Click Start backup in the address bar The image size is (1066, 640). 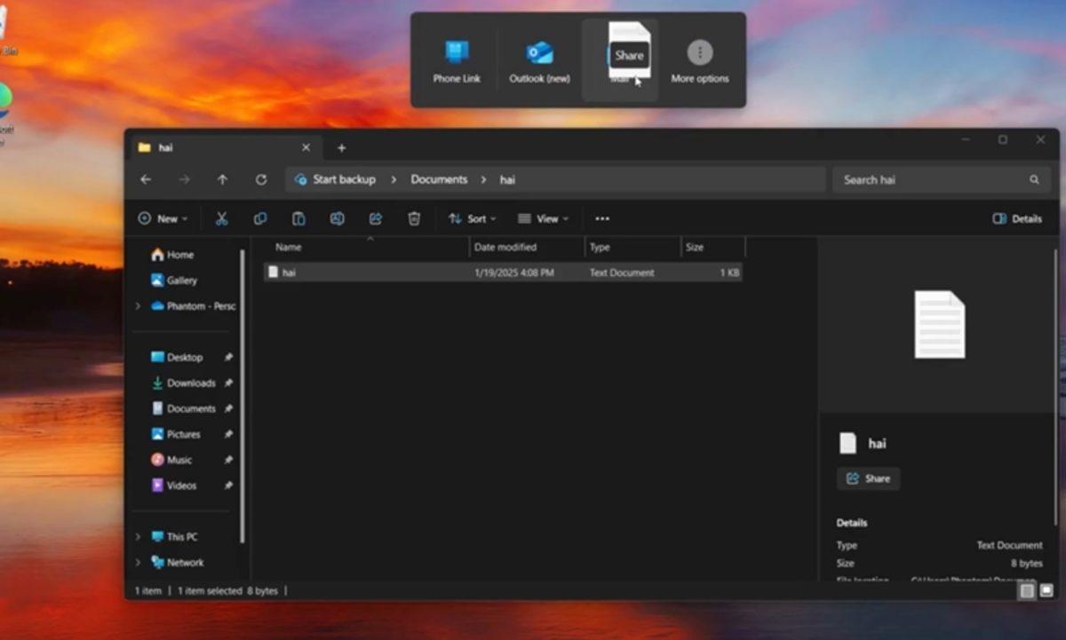click(x=343, y=179)
